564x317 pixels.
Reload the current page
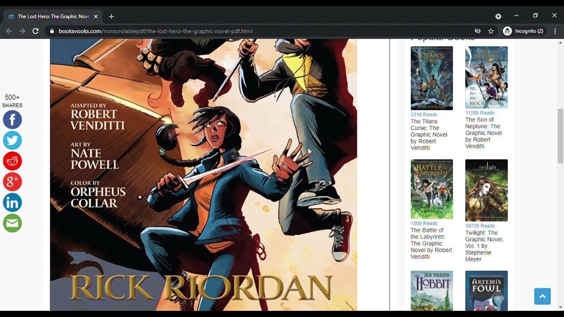click(x=36, y=31)
